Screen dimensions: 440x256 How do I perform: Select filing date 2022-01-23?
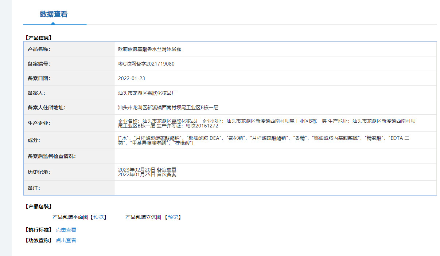[132, 78]
